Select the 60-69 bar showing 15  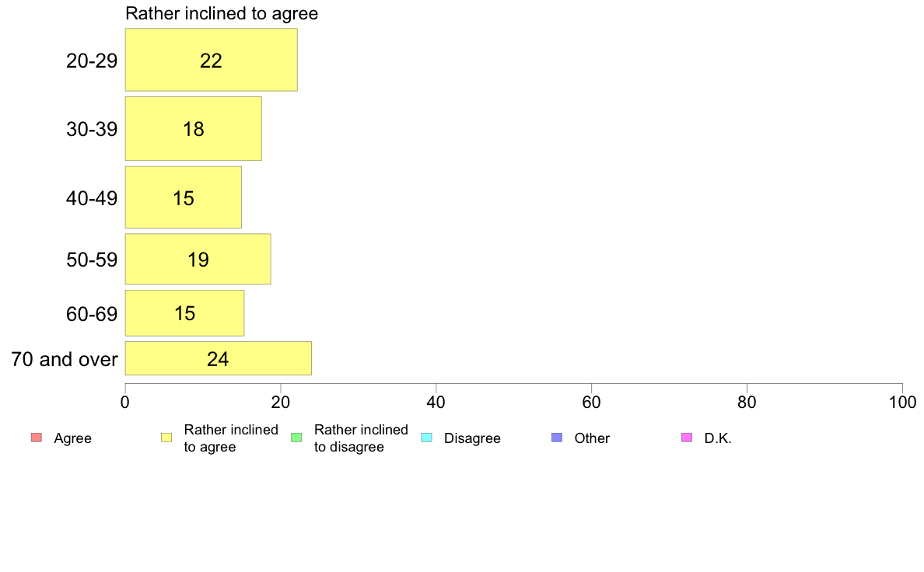(x=184, y=313)
